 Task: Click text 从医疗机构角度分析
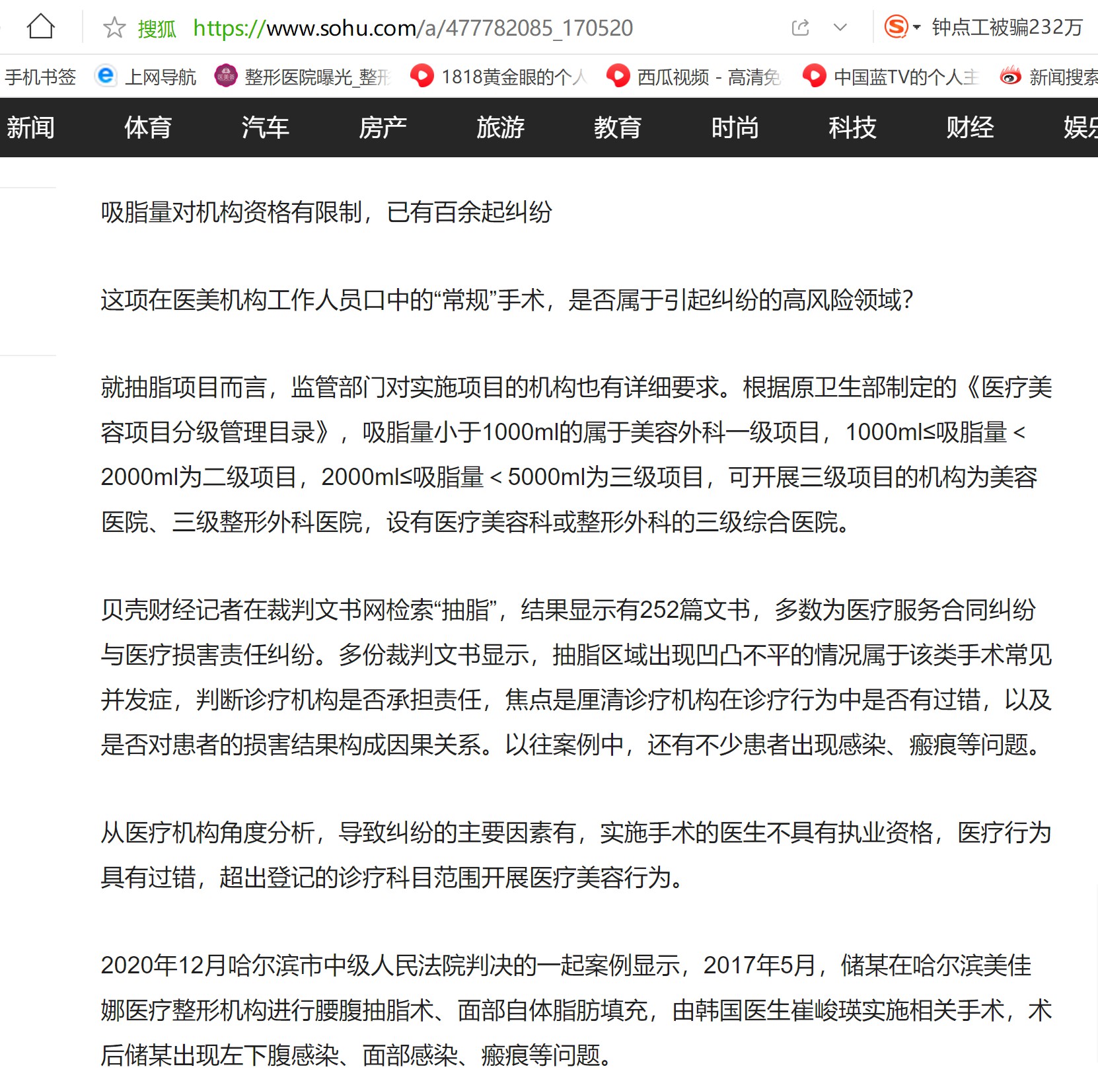(x=207, y=833)
